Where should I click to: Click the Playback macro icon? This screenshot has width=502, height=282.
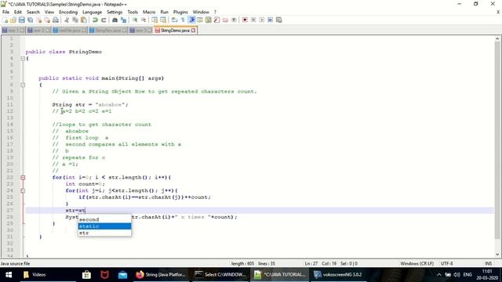pyautogui.click(x=261, y=20)
